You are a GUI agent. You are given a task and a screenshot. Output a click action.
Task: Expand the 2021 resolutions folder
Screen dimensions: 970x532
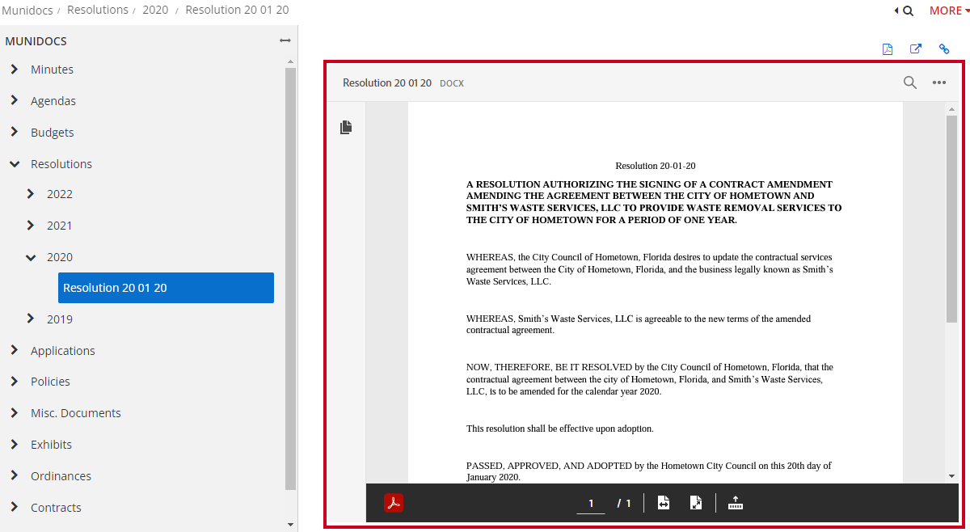coord(31,225)
